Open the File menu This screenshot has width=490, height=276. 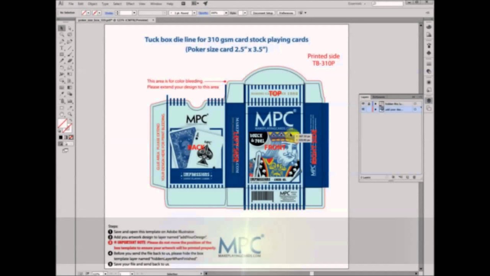71,3
